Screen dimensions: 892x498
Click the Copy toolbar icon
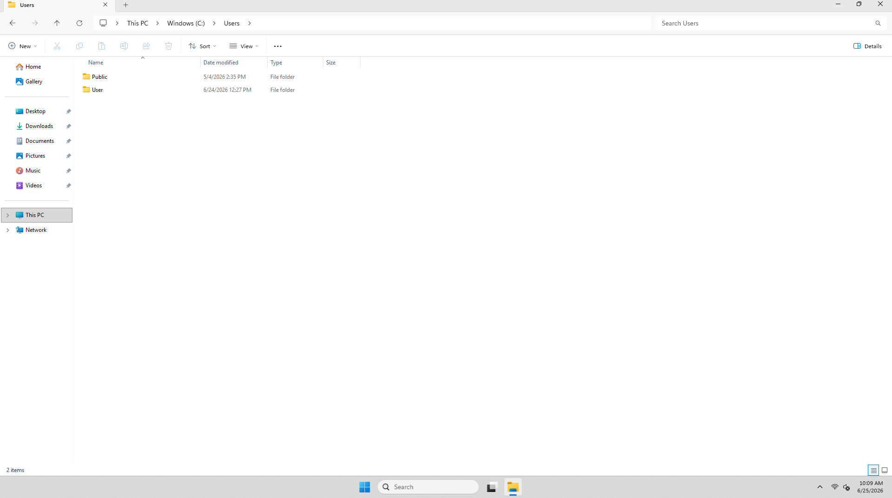79,46
